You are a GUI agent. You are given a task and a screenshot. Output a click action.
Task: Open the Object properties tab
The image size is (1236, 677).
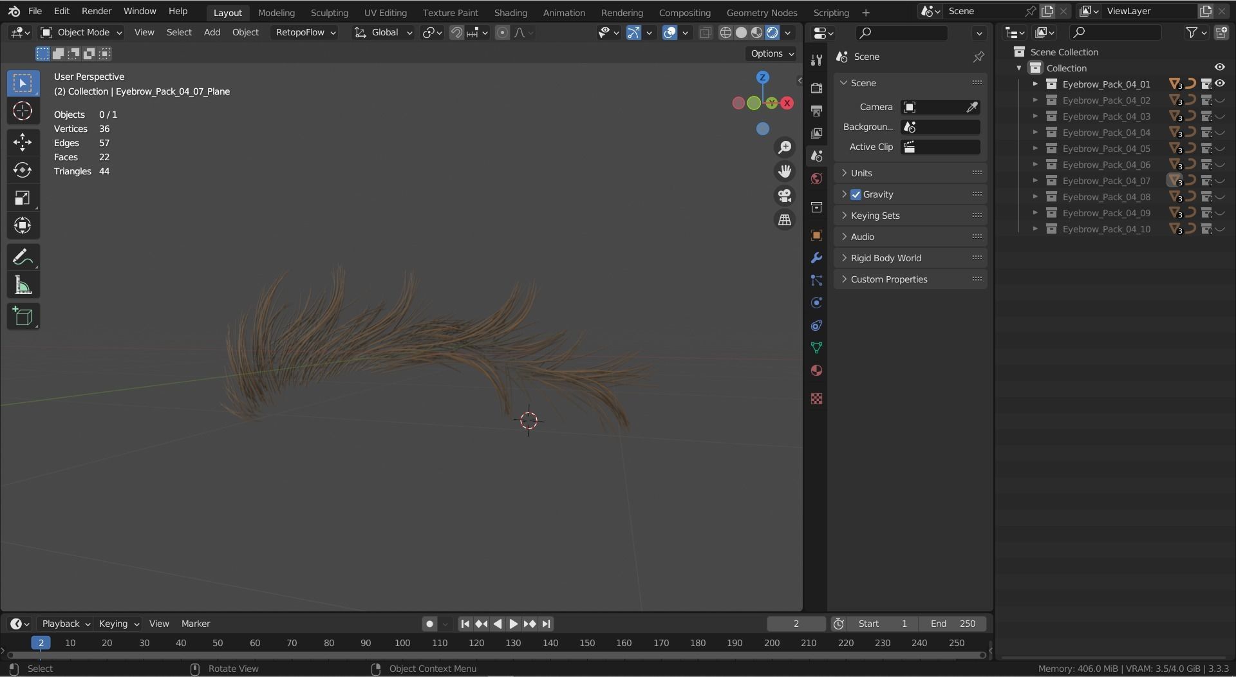(816, 236)
